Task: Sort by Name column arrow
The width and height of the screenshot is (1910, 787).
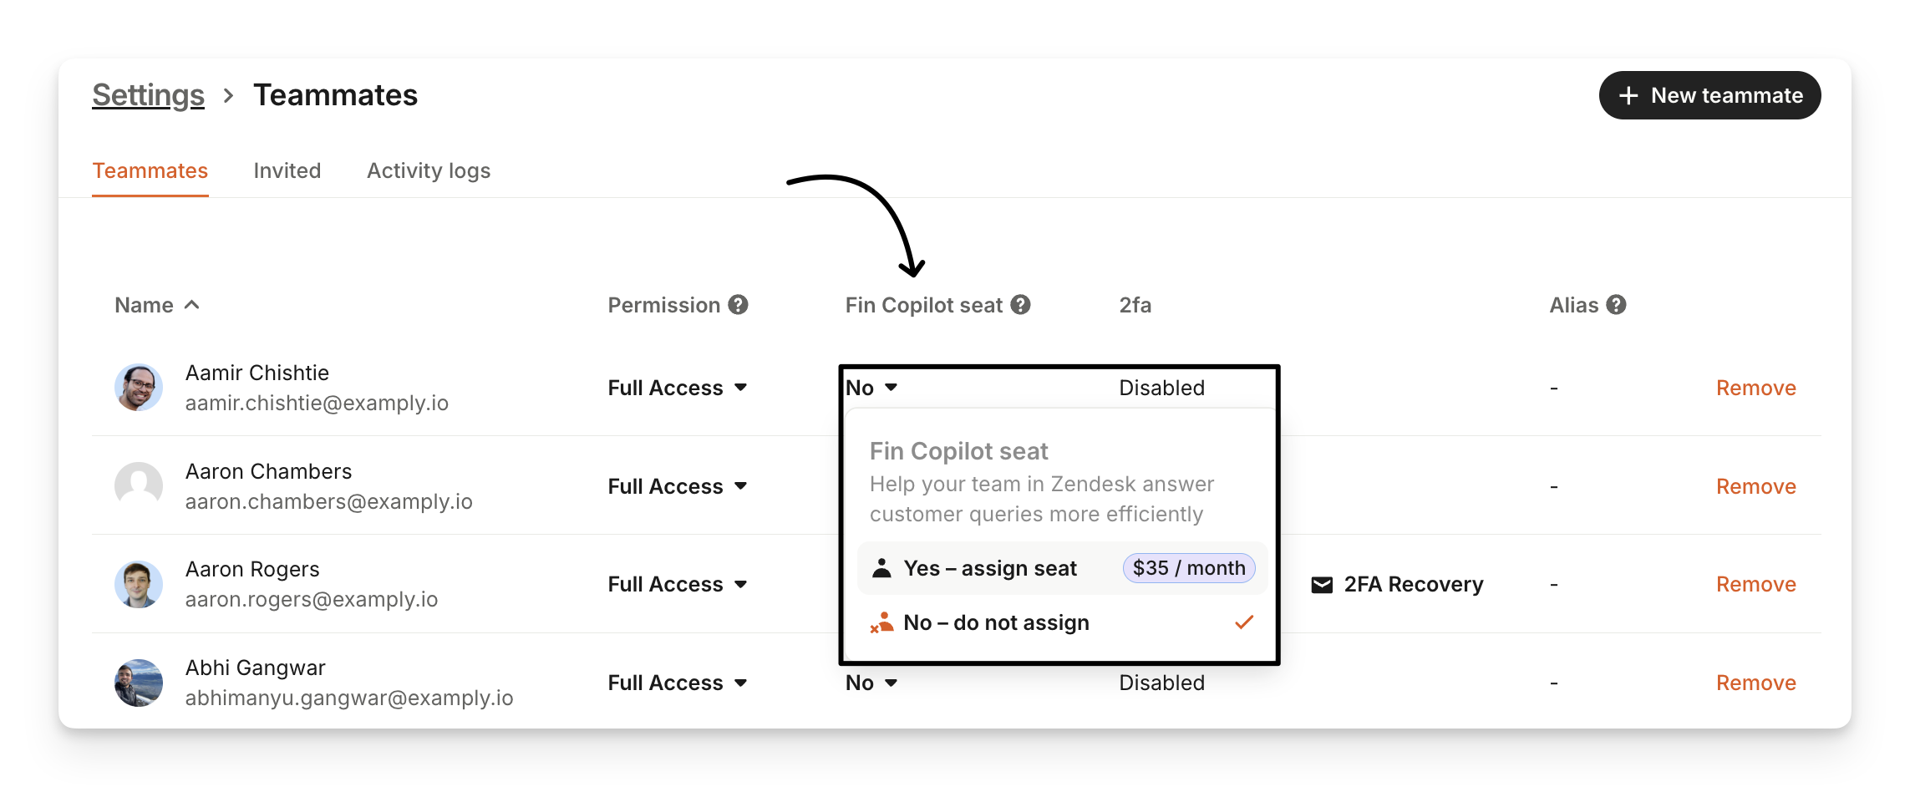Action: [191, 305]
